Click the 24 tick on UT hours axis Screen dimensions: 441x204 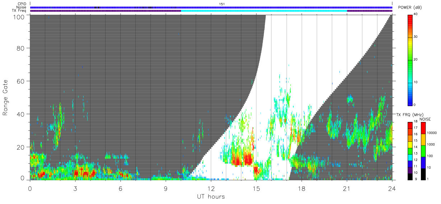(392, 188)
